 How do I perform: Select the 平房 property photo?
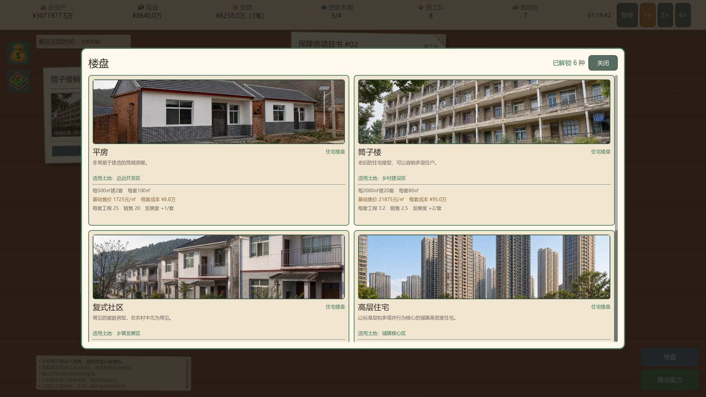pos(219,112)
